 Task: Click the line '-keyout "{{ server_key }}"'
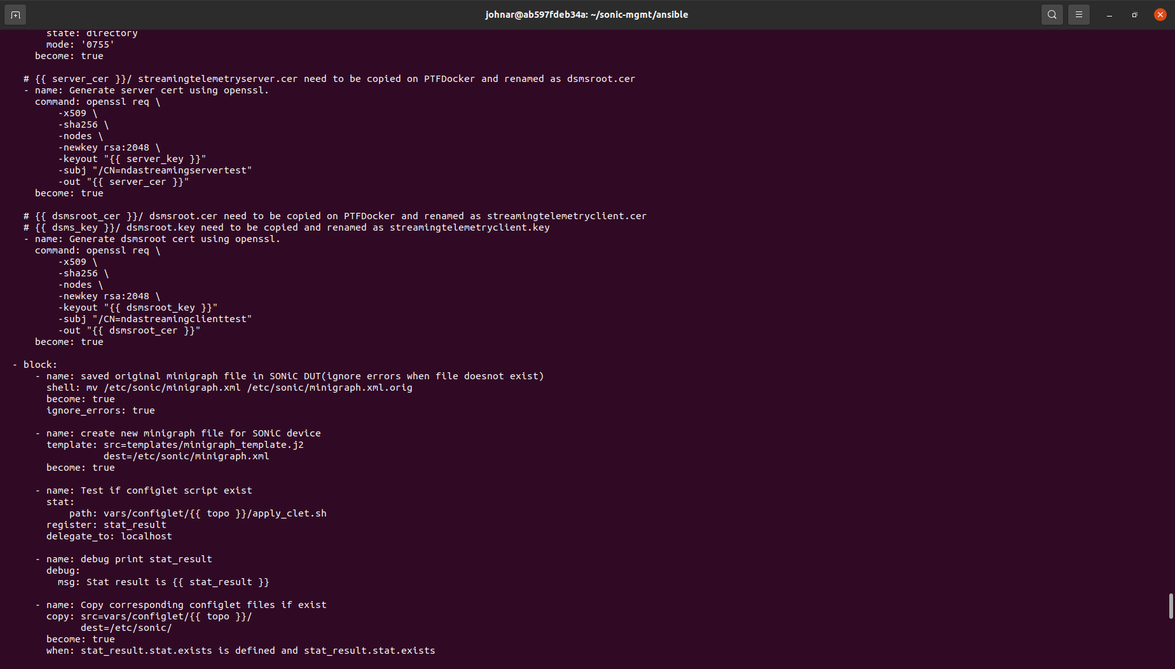click(132, 159)
